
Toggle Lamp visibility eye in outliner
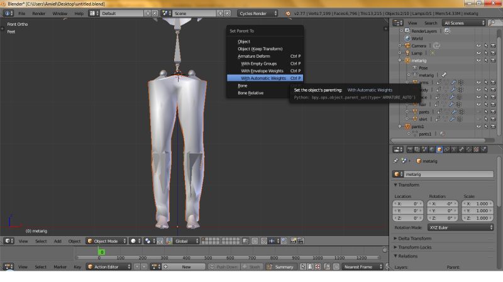coord(478,53)
